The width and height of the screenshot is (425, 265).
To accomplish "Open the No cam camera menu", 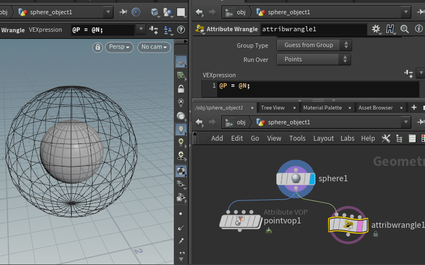I will coord(154,47).
